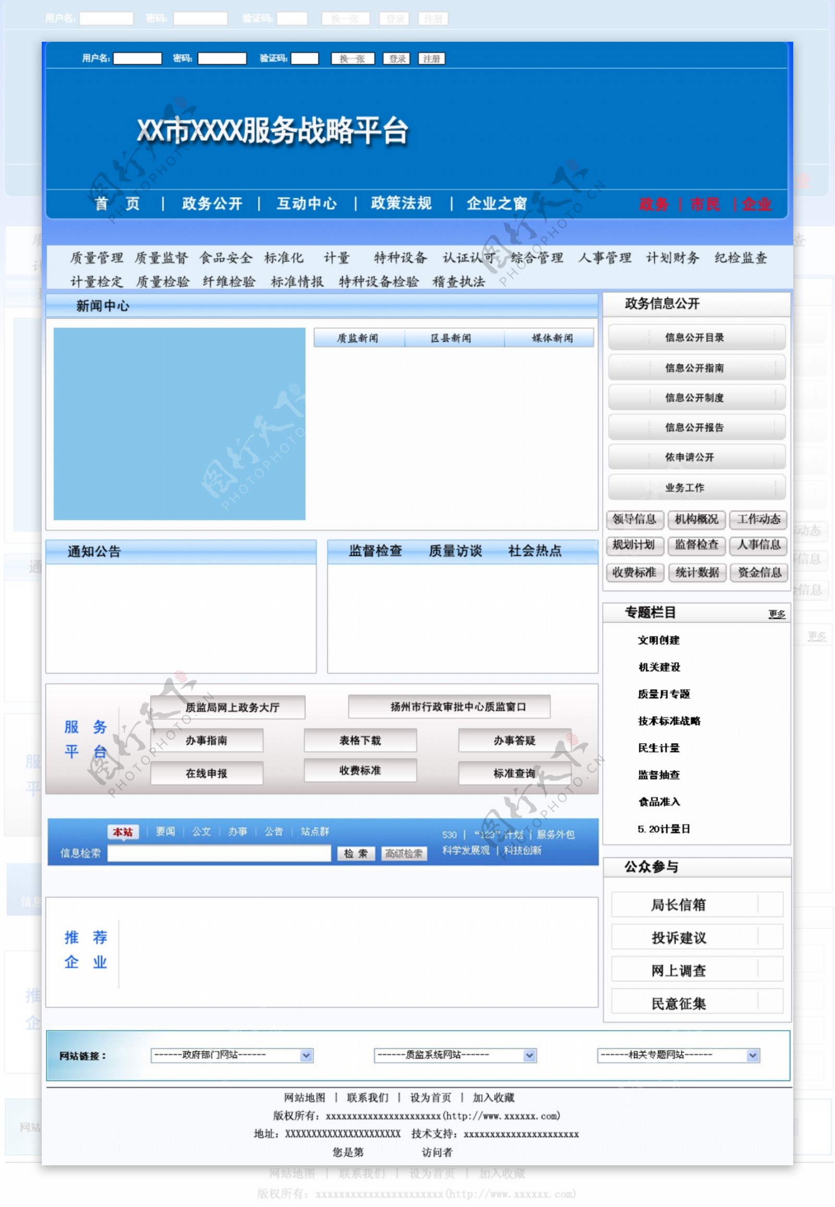835x1207 pixels.
Task: Click 统计数据 button
Action: pyautogui.click(x=696, y=572)
